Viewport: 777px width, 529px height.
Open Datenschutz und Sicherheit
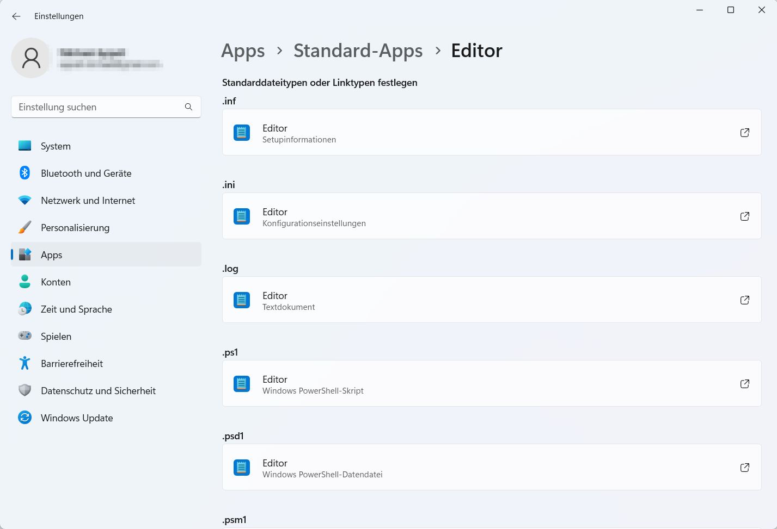pyautogui.click(x=98, y=391)
